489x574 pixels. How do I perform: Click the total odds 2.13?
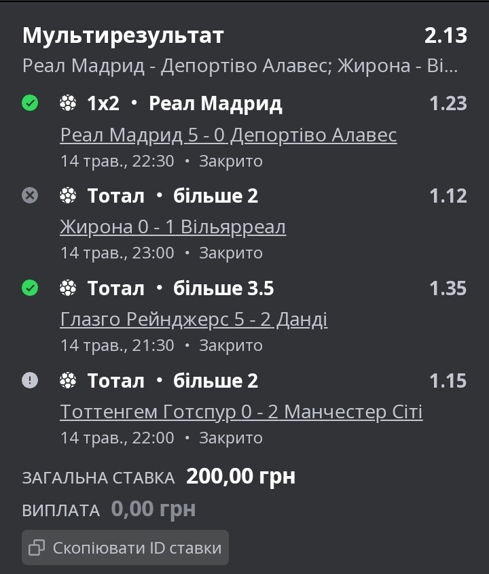tap(446, 35)
